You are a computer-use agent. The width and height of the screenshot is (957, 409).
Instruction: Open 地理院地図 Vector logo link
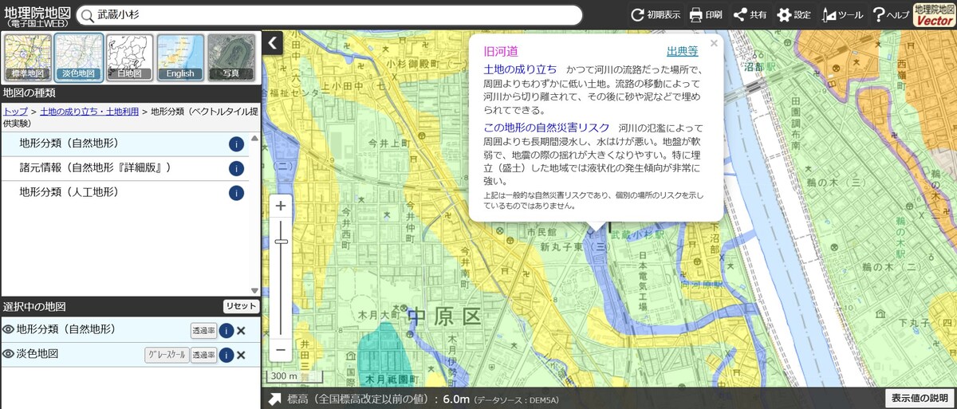[934, 15]
